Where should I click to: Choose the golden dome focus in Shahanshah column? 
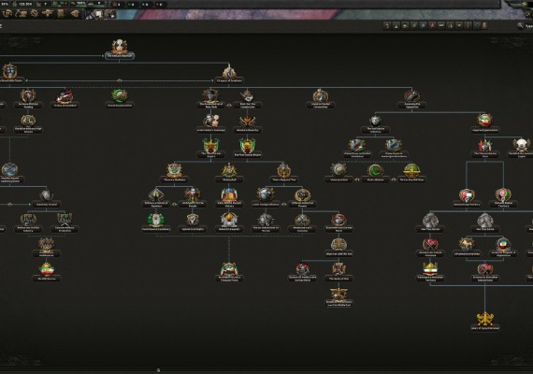pyautogui.click(x=229, y=223)
